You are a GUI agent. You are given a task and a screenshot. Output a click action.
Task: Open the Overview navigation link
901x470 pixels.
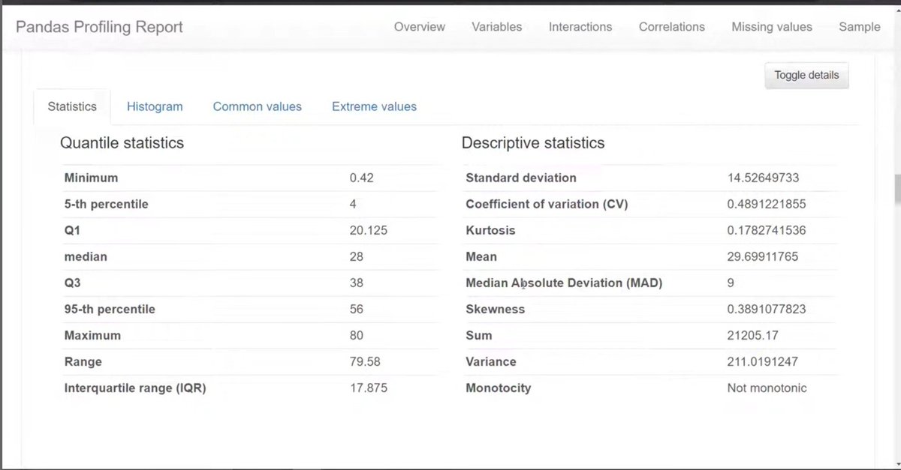click(x=419, y=27)
